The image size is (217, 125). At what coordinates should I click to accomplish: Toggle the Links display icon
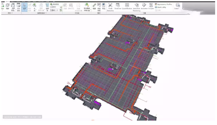[x=94, y=5]
